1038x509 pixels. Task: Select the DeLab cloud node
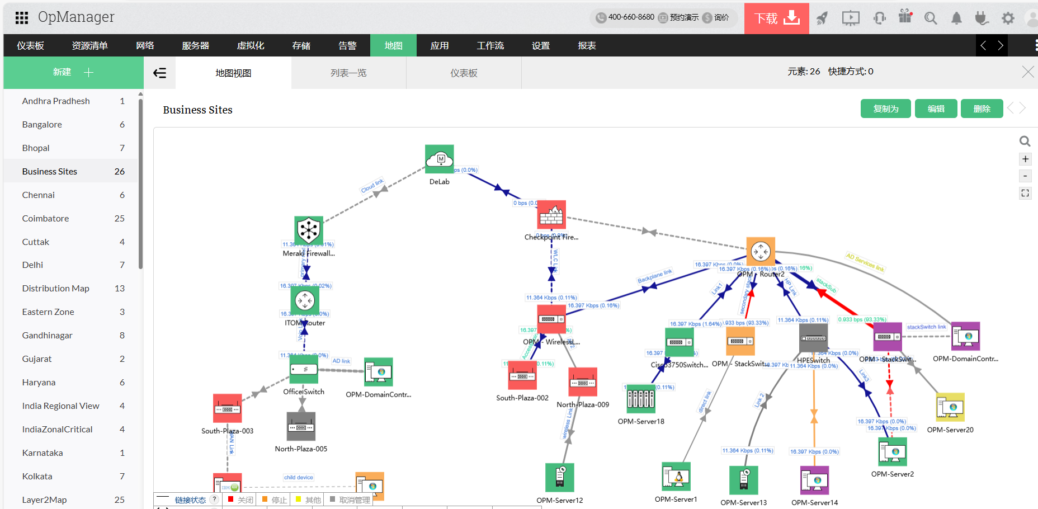click(440, 159)
